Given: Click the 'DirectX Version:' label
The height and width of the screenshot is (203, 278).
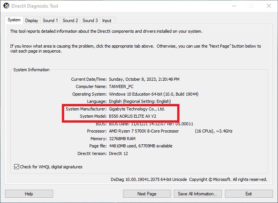Looking at the screenshot, I should pos(92,153).
